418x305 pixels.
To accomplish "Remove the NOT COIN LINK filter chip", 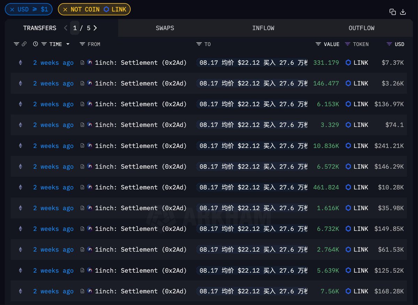I will 65,9.
